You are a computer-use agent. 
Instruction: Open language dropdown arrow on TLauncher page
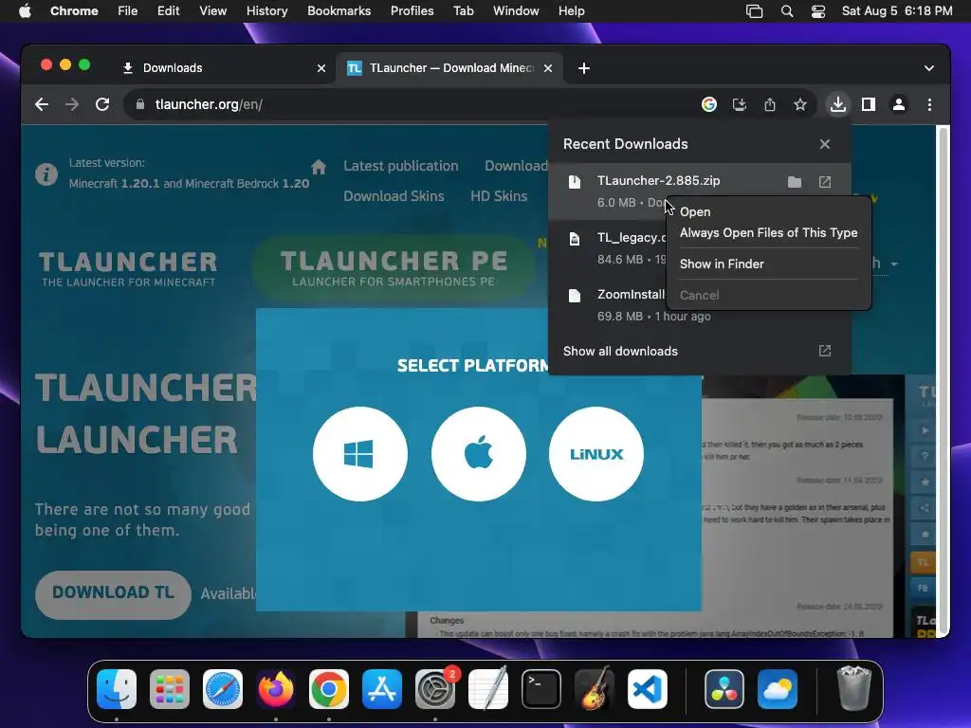894,264
